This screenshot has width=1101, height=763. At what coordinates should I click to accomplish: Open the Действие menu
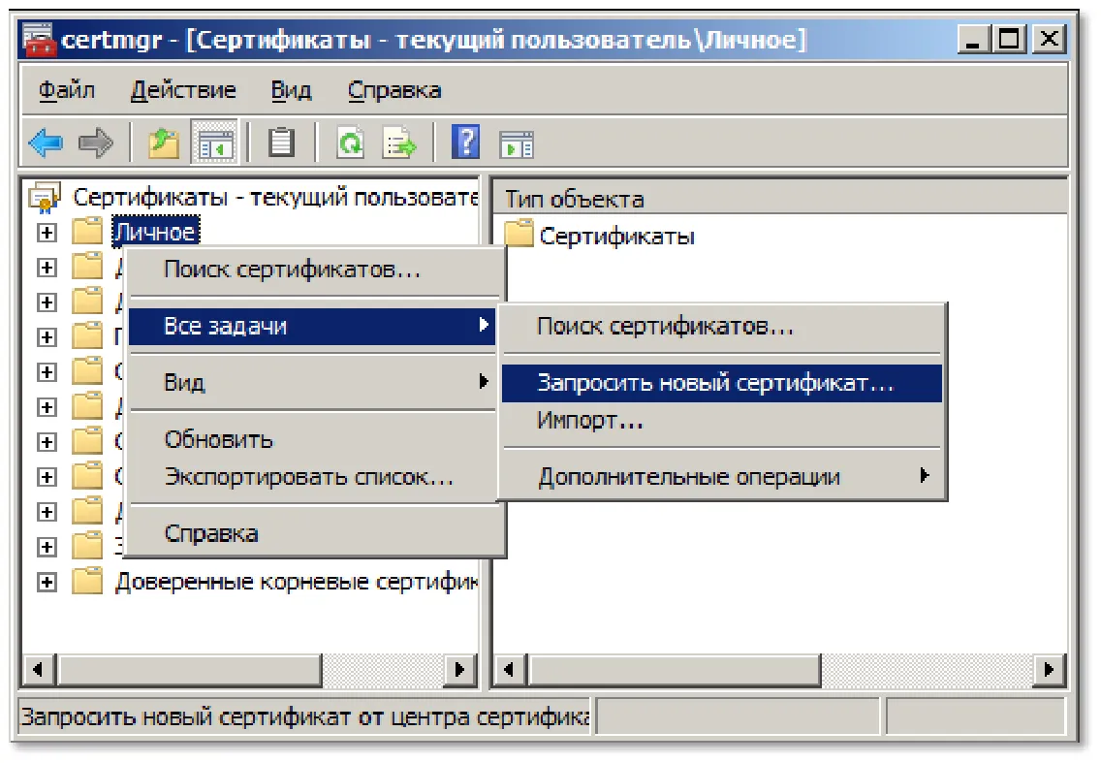[x=183, y=90]
